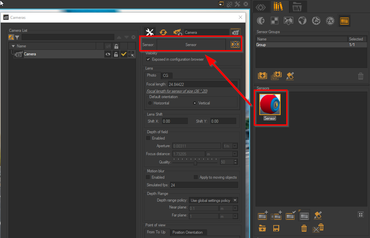Click the filter funnel icon in Camera List

[x=17, y=37]
